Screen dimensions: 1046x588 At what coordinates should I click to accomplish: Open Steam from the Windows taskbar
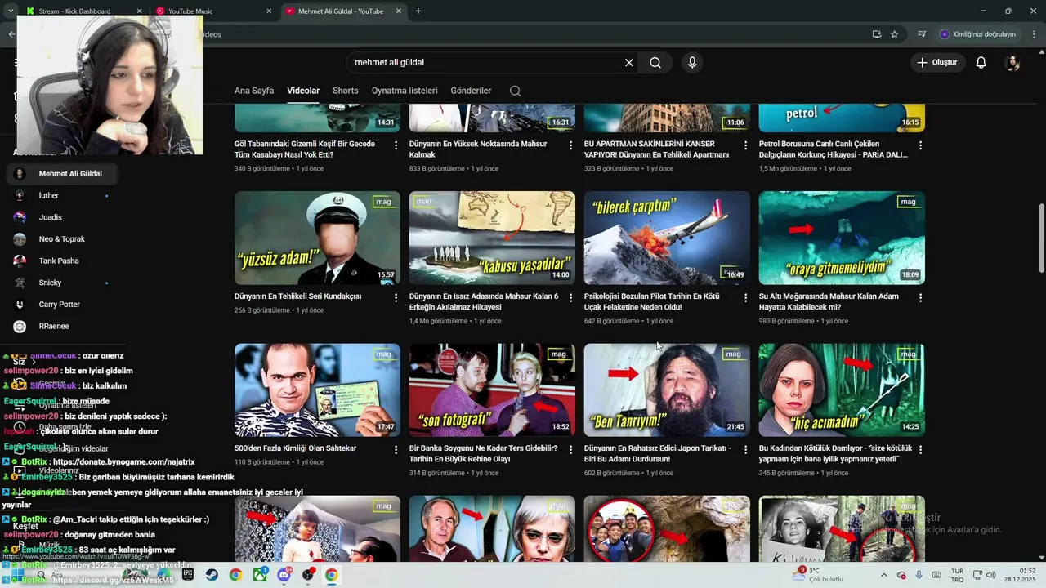click(x=212, y=575)
